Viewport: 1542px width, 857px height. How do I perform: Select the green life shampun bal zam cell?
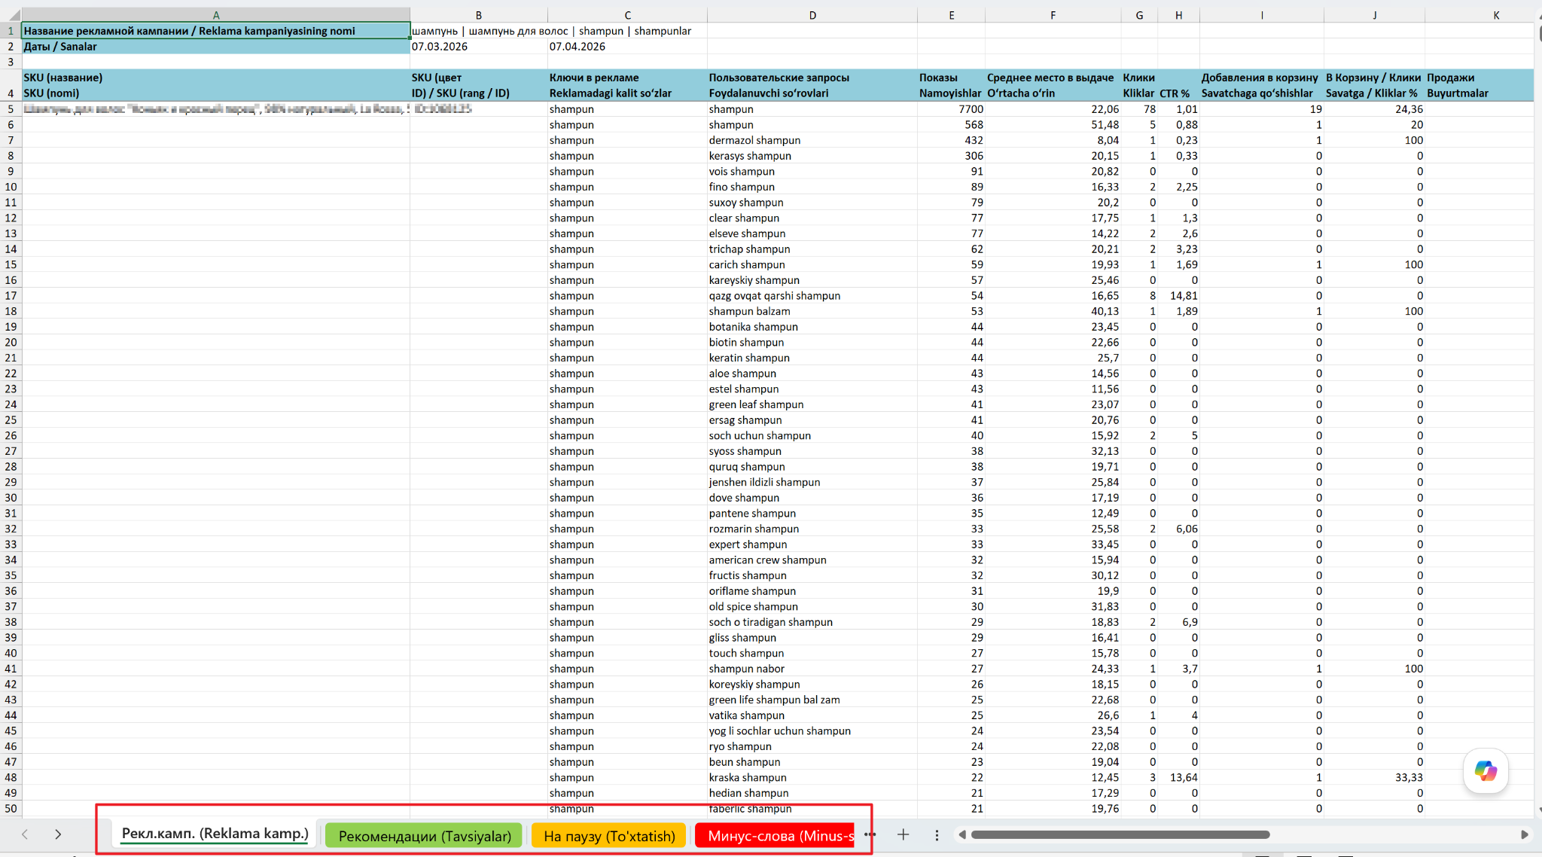tap(812, 700)
